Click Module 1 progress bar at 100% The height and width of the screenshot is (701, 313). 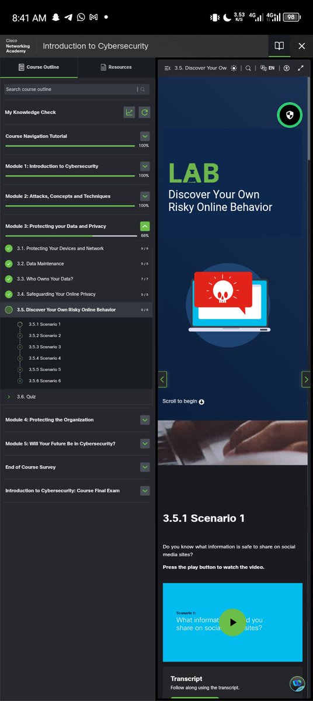pyautogui.click(x=70, y=176)
